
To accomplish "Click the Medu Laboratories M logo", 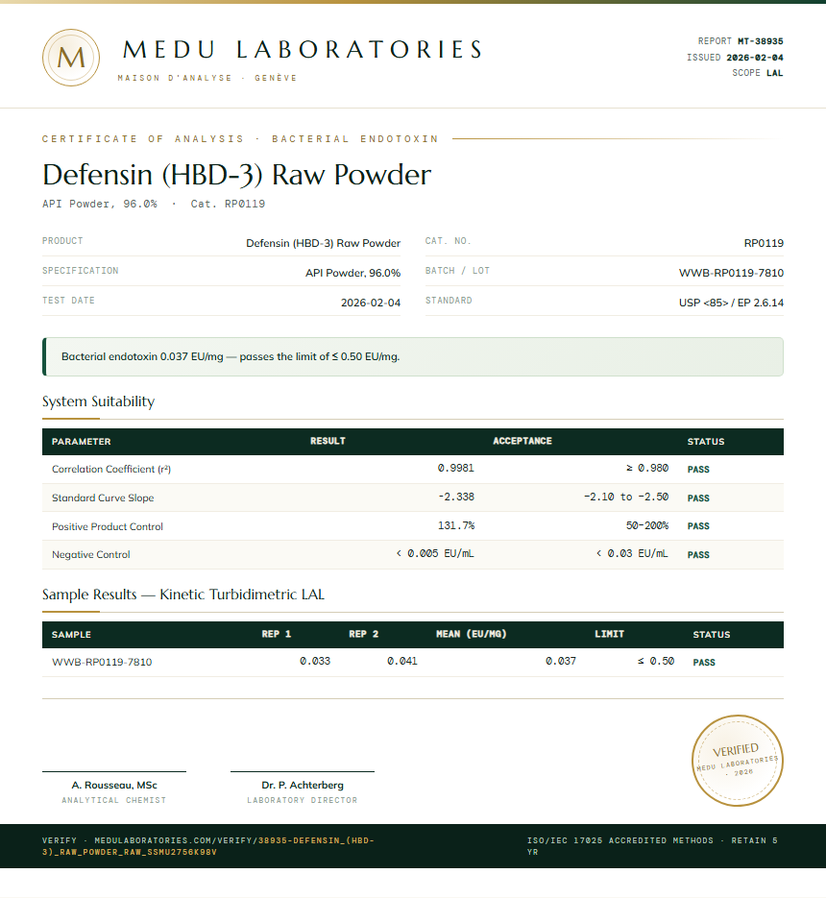I will 71,58.
